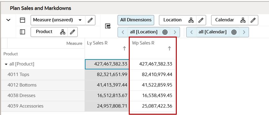Click the pencil edit icon beside Measure dropdown
Image resolution: width=269 pixels, height=115 pixels.
click(90, 20)
